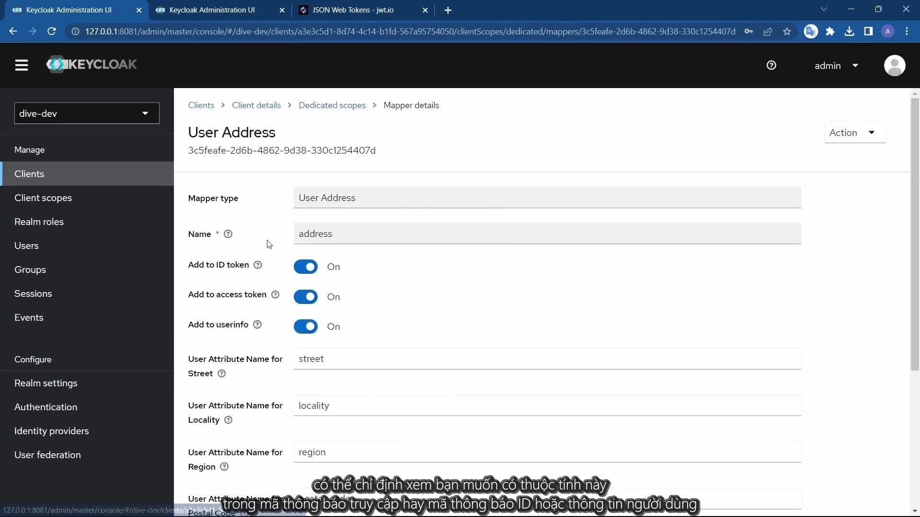
Task: Click help icon beside Add to ID token
Action: [258, 265]
